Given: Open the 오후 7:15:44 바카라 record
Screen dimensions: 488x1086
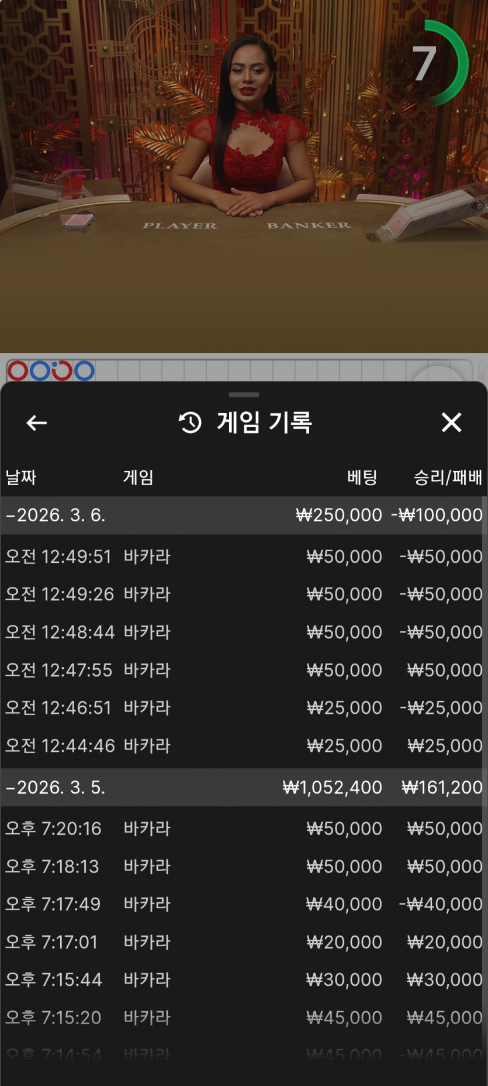Looking at the screenshot, I should 244,980.
